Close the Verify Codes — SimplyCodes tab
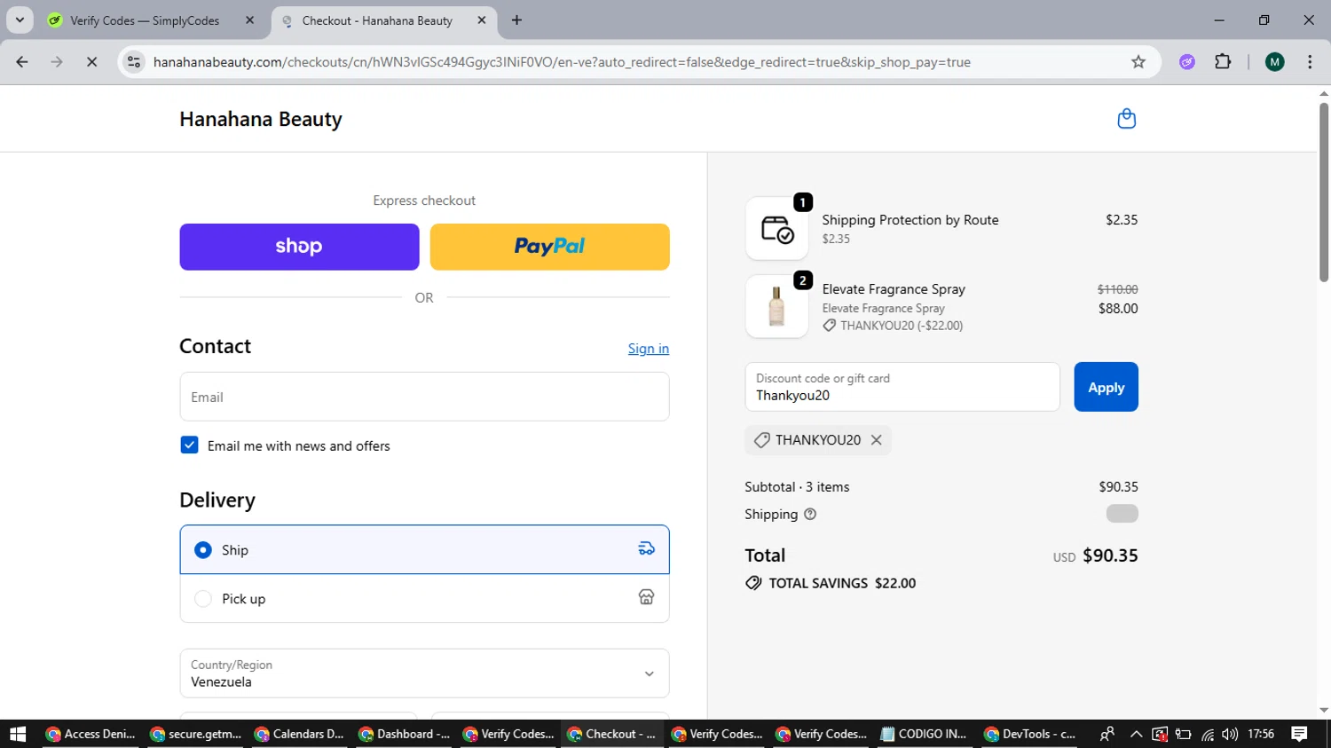The height and width of the screenshot is (748, 1331). pos(249,20)
